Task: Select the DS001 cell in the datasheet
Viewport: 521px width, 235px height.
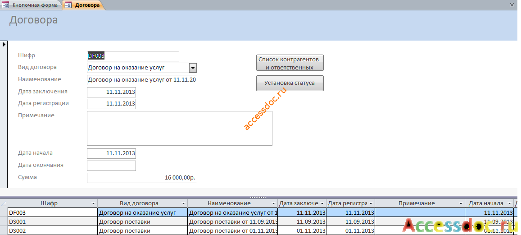Action: click(x=53, y=221)
